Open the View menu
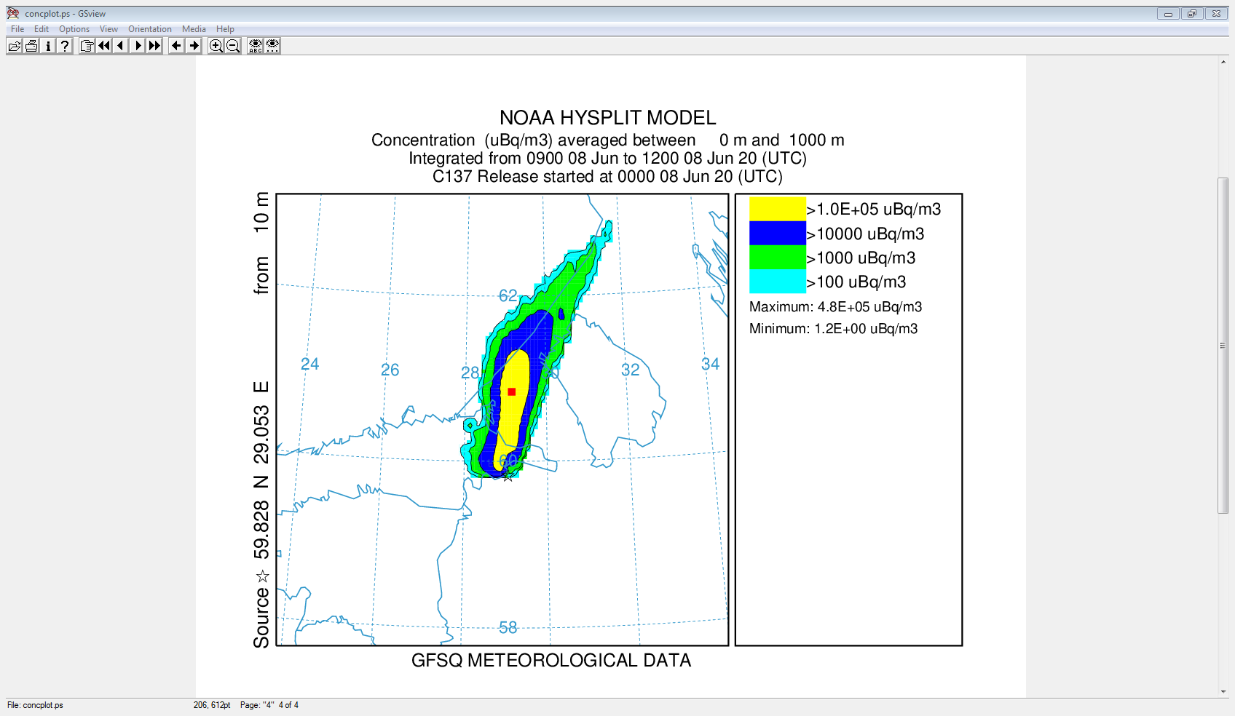This screenshot has width=1235, height=716. (108, 29)
